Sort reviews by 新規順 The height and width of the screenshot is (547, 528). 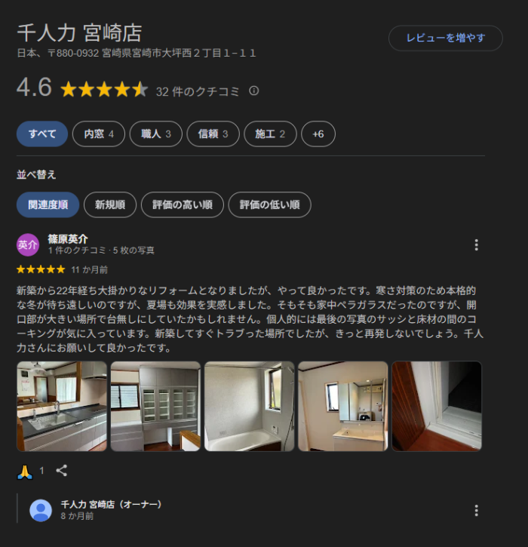click(110, 204)
